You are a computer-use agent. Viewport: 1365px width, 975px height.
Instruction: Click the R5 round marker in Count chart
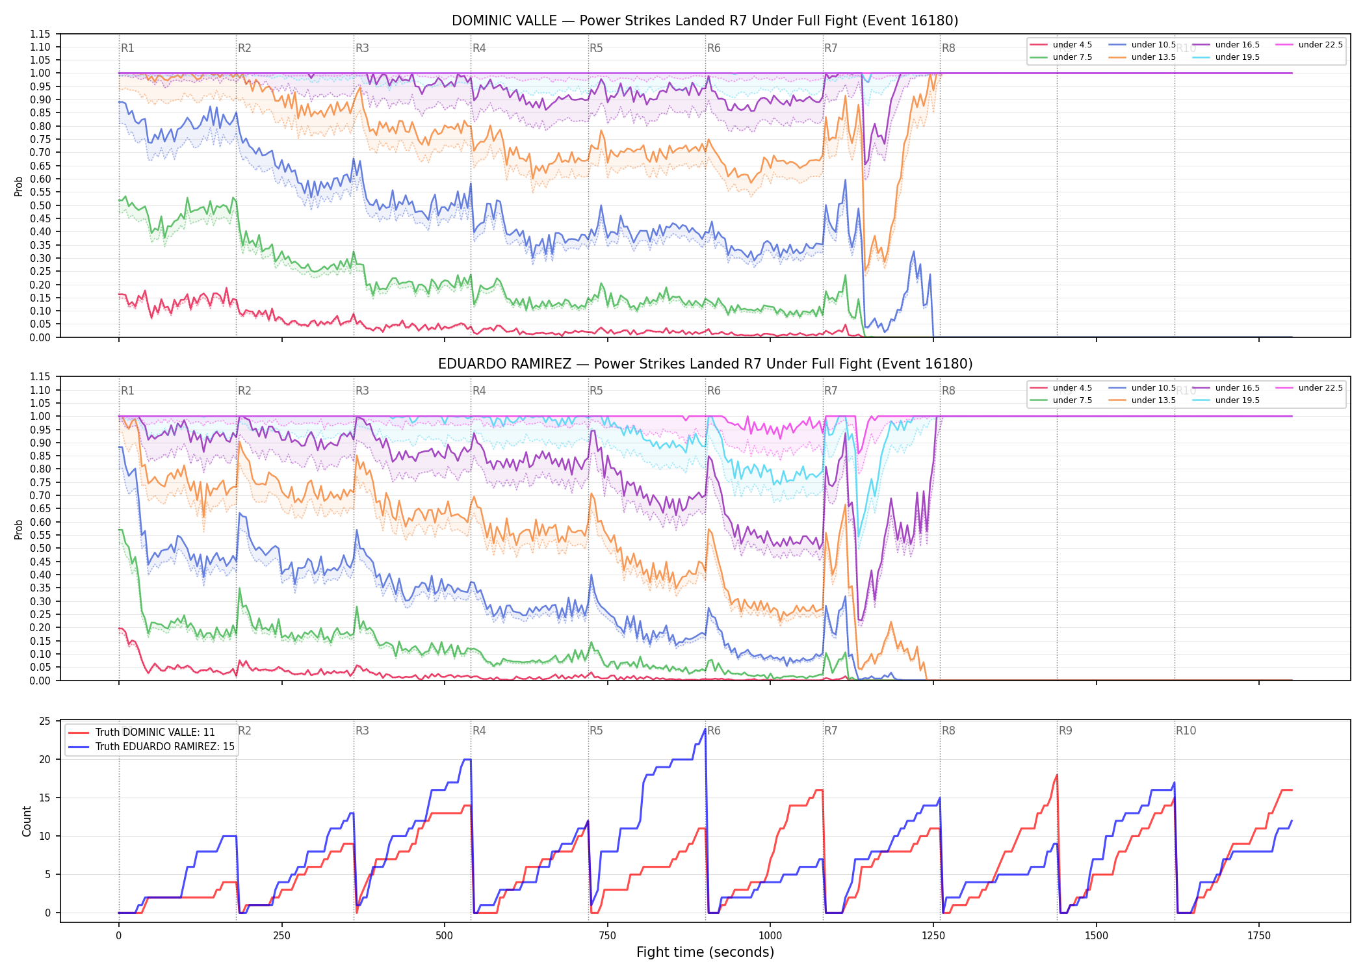click(x=596, y=731)
